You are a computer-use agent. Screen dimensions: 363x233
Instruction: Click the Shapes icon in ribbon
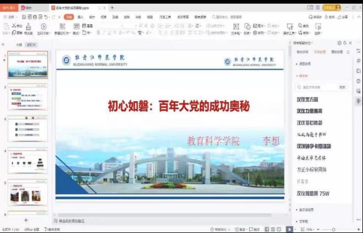[247, 26]
